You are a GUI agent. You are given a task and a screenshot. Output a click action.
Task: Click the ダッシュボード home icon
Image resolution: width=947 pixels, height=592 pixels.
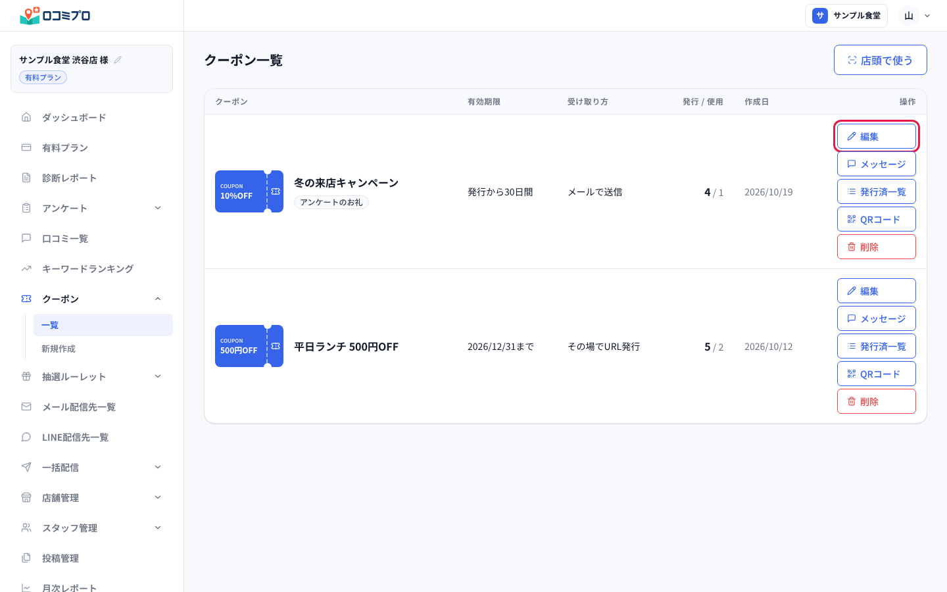[26, 117]
